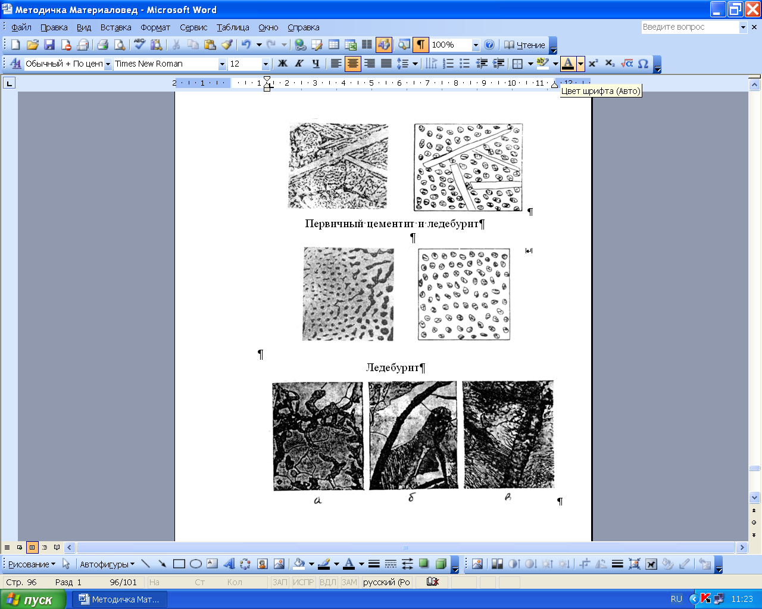Click the Чтение reading mode button

pyautogui.click(x=524, y=45)
